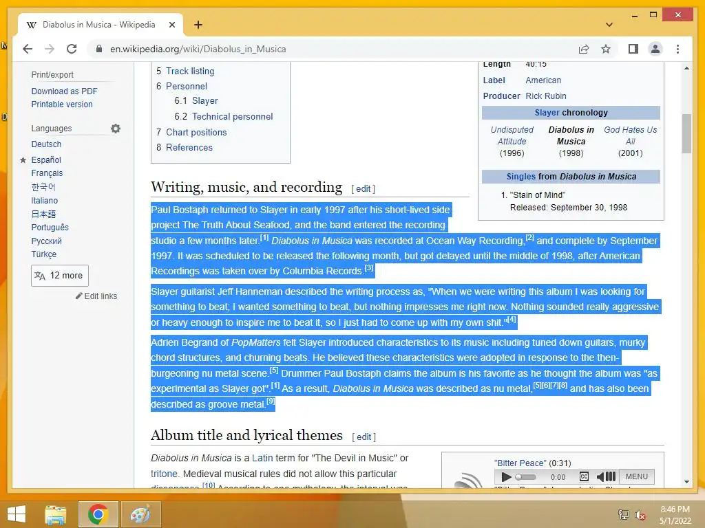Switch to Português language version

[x=50, y=227]
